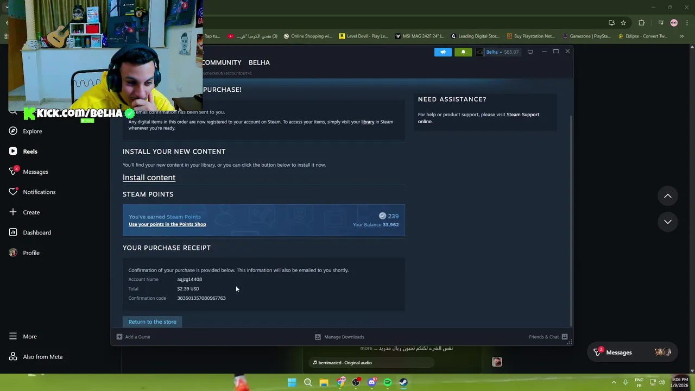Viewport: 695px width, 391px height.
Task: Open Steam from the taskbar
Action: click(x=403, y=382)
